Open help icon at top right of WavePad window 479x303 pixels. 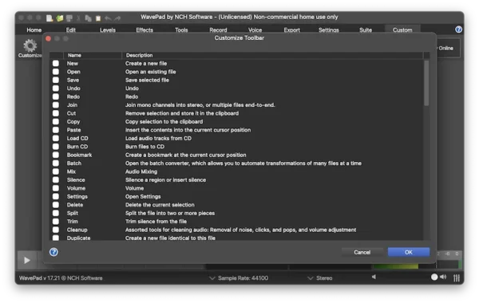click(x=458, y=30)
